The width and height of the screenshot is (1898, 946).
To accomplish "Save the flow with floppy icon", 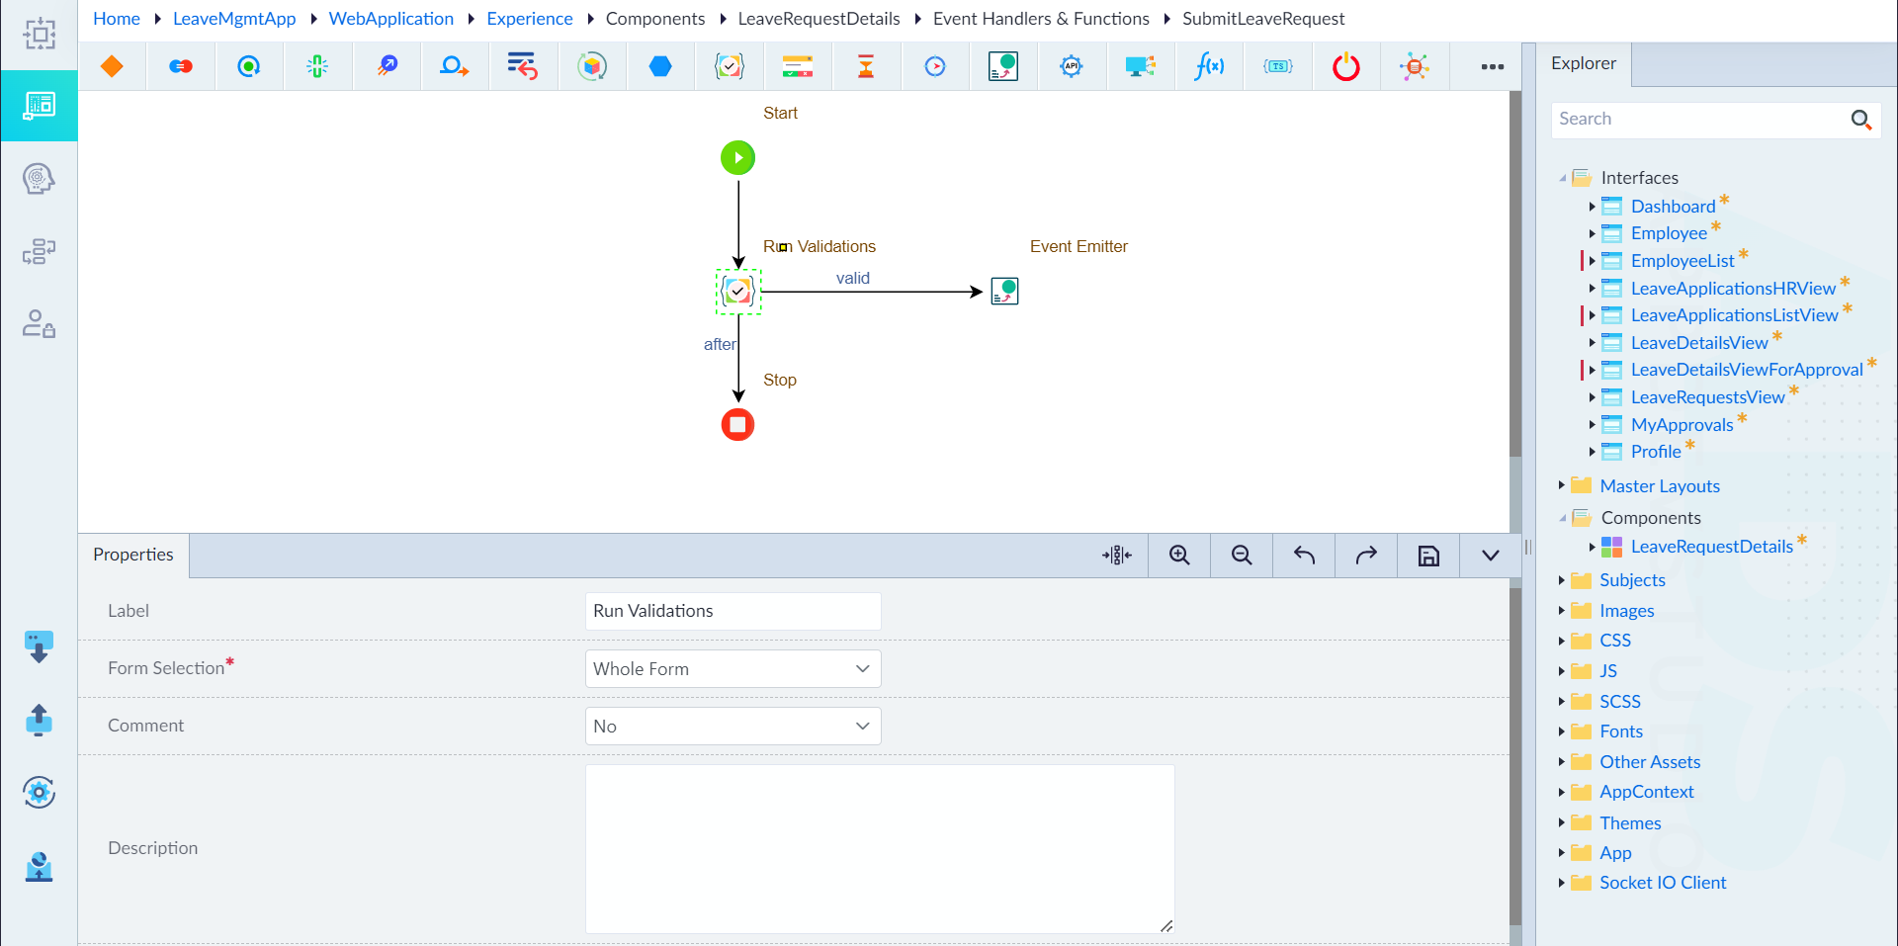I will [x=1428, y=556].
